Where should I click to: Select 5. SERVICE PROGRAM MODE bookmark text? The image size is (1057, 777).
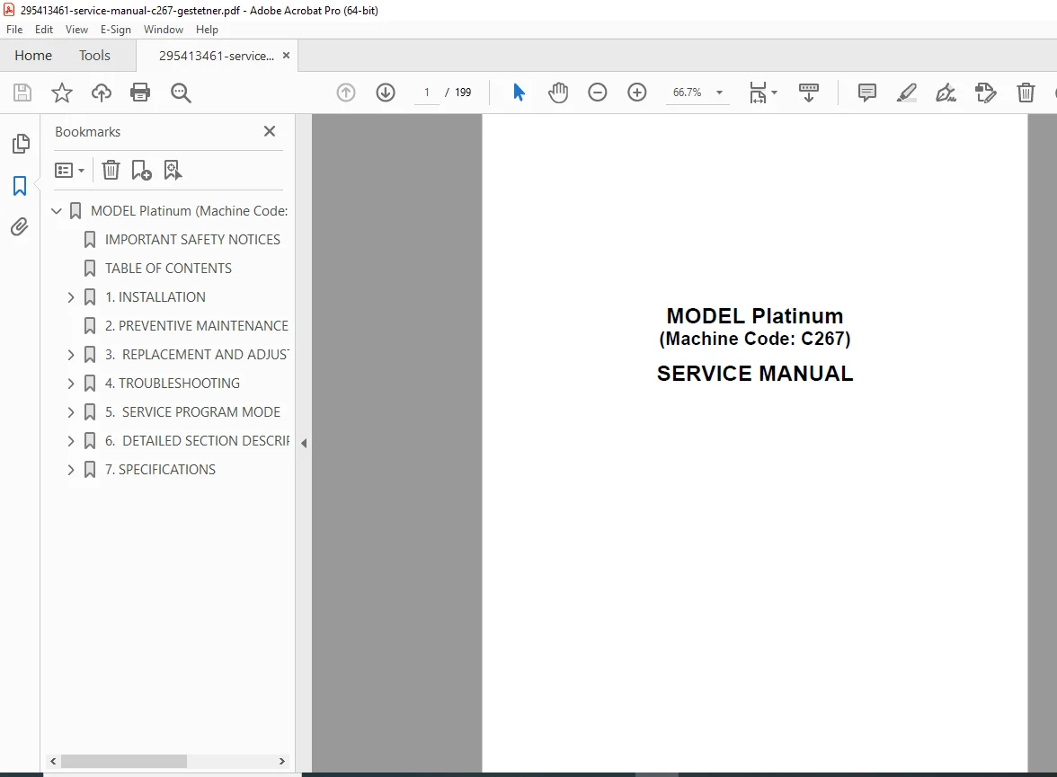pos(192,411)
